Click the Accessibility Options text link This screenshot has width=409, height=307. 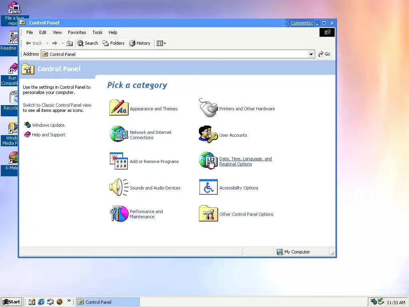[x=239, y=188]
